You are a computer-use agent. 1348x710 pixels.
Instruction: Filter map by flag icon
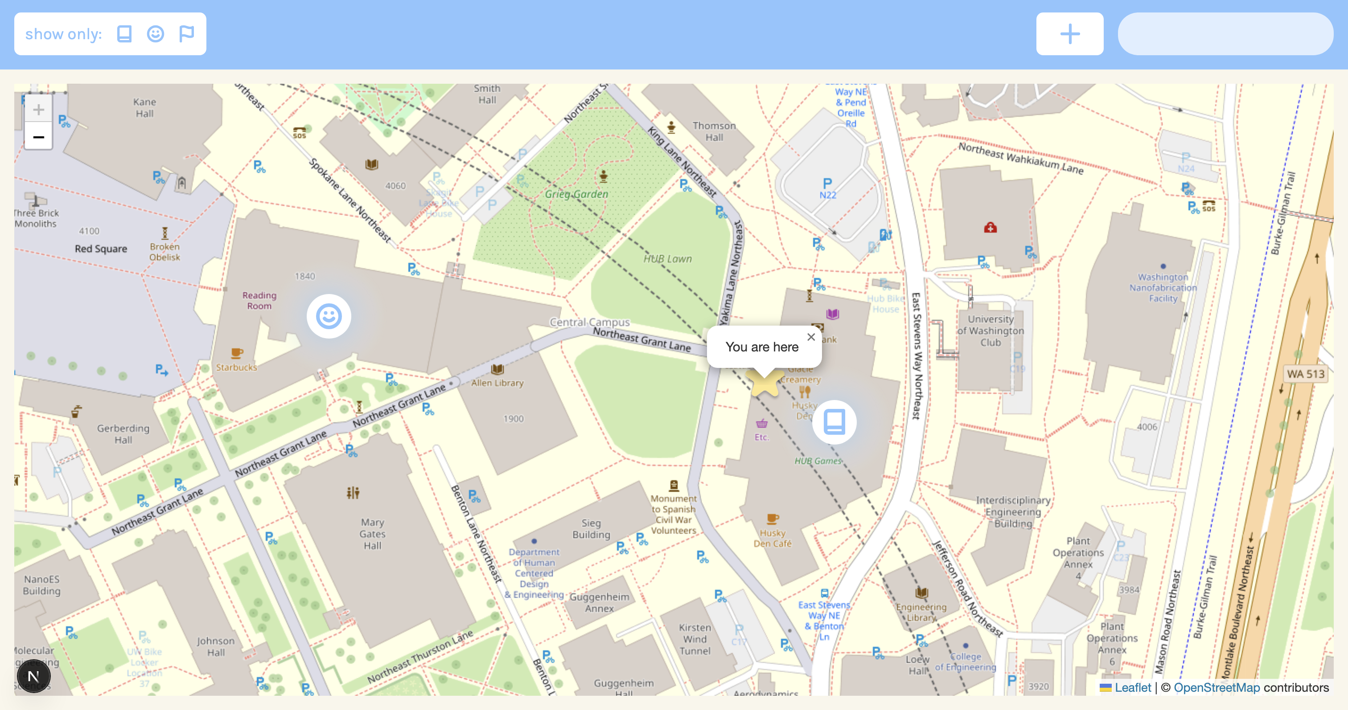[x=187, y=34]
